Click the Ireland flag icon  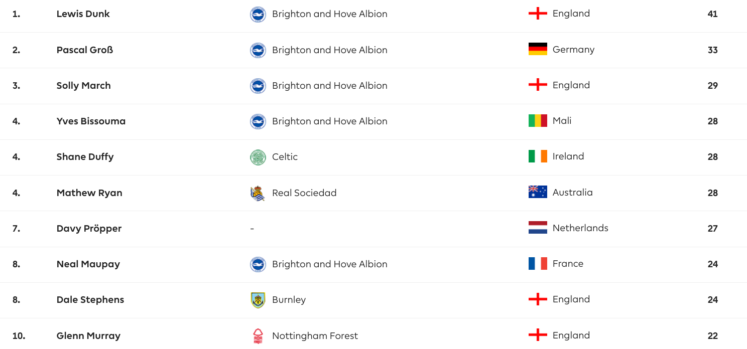tap(538, 156)
